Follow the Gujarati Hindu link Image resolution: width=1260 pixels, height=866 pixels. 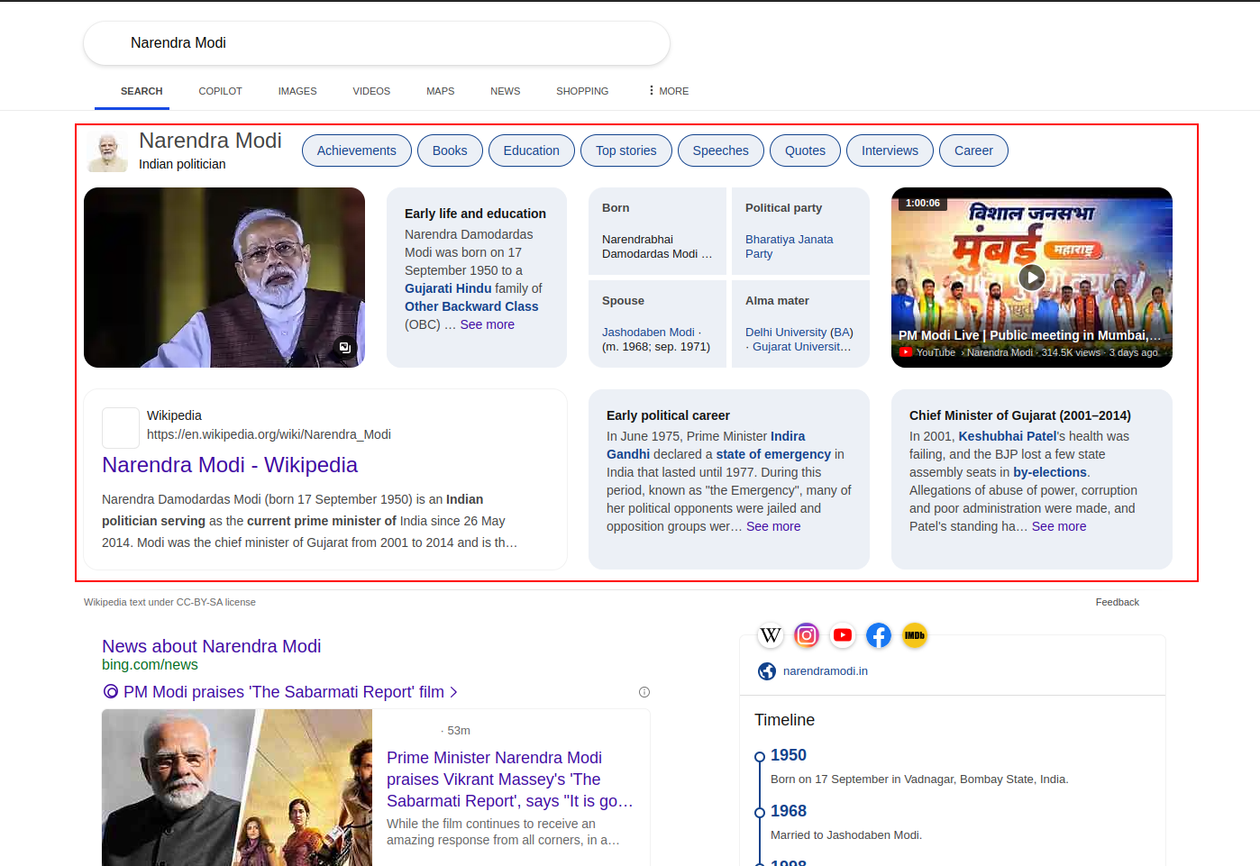click(x=448, y=288)
